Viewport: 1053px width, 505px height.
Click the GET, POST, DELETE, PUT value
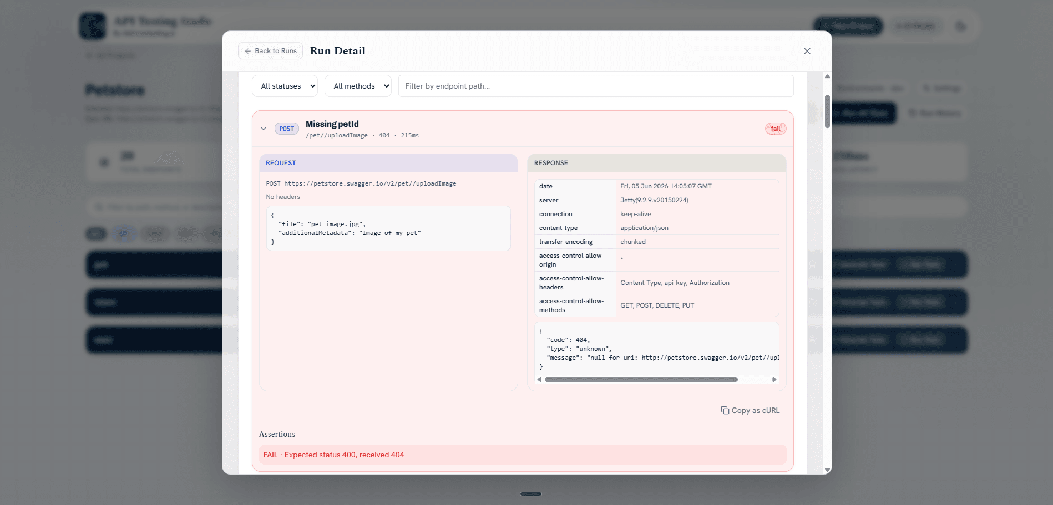(657, 305)
